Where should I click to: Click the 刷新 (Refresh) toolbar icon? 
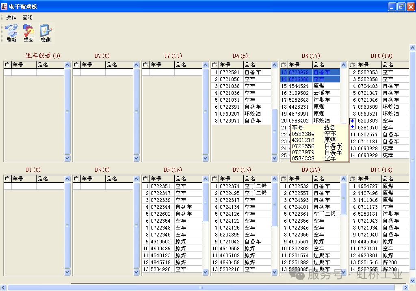pos(11,33)
